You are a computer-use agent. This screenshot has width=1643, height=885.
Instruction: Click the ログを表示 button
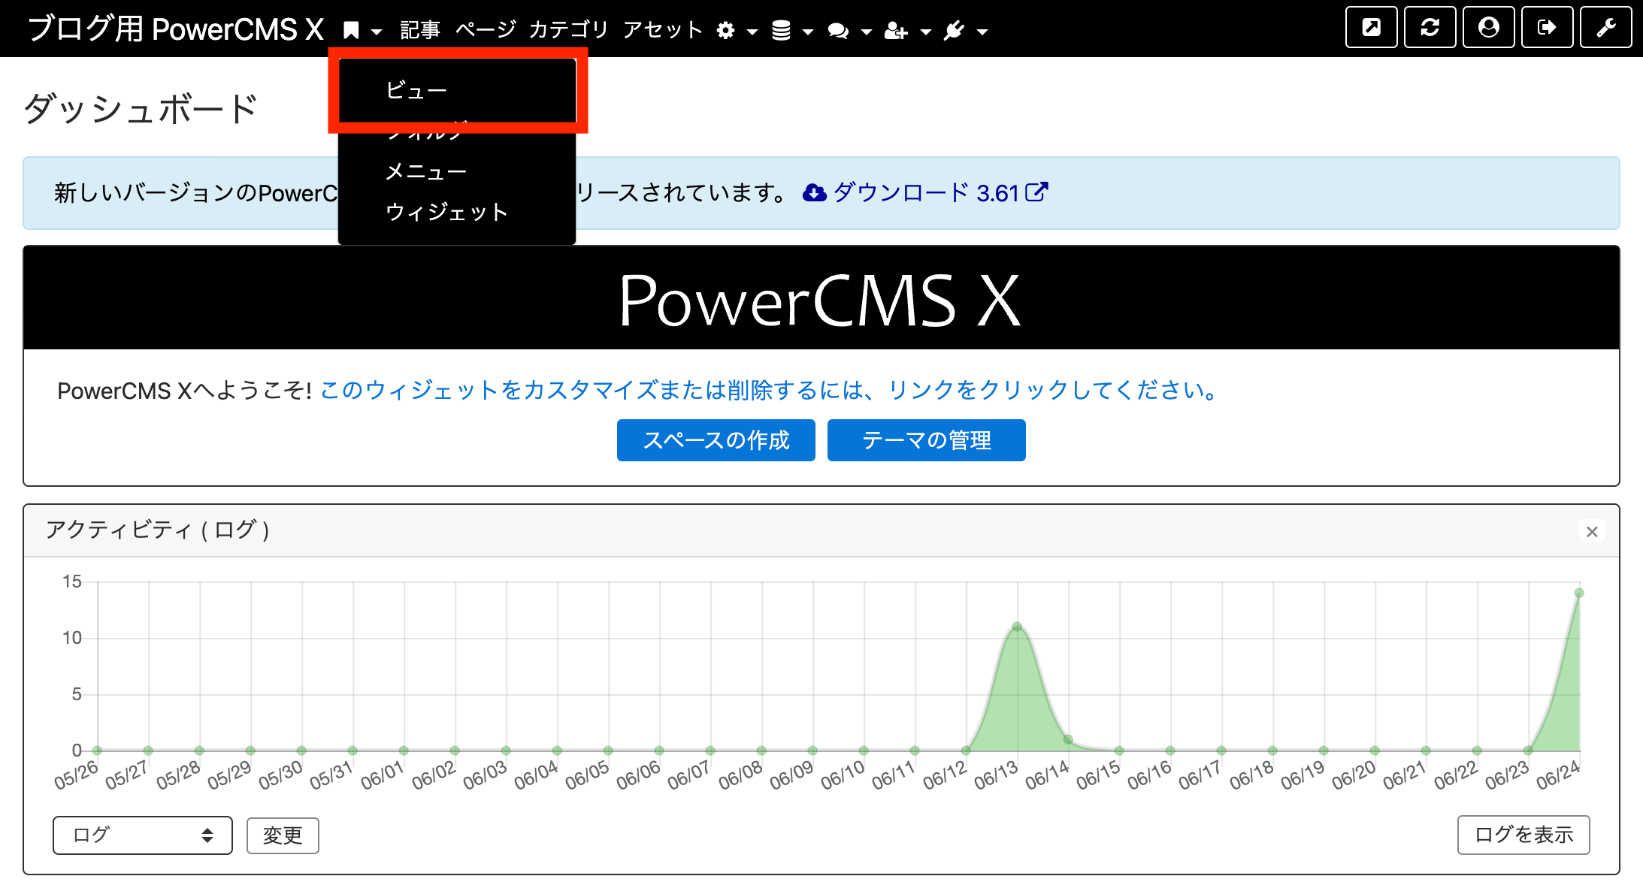[x=1523, y=835]
